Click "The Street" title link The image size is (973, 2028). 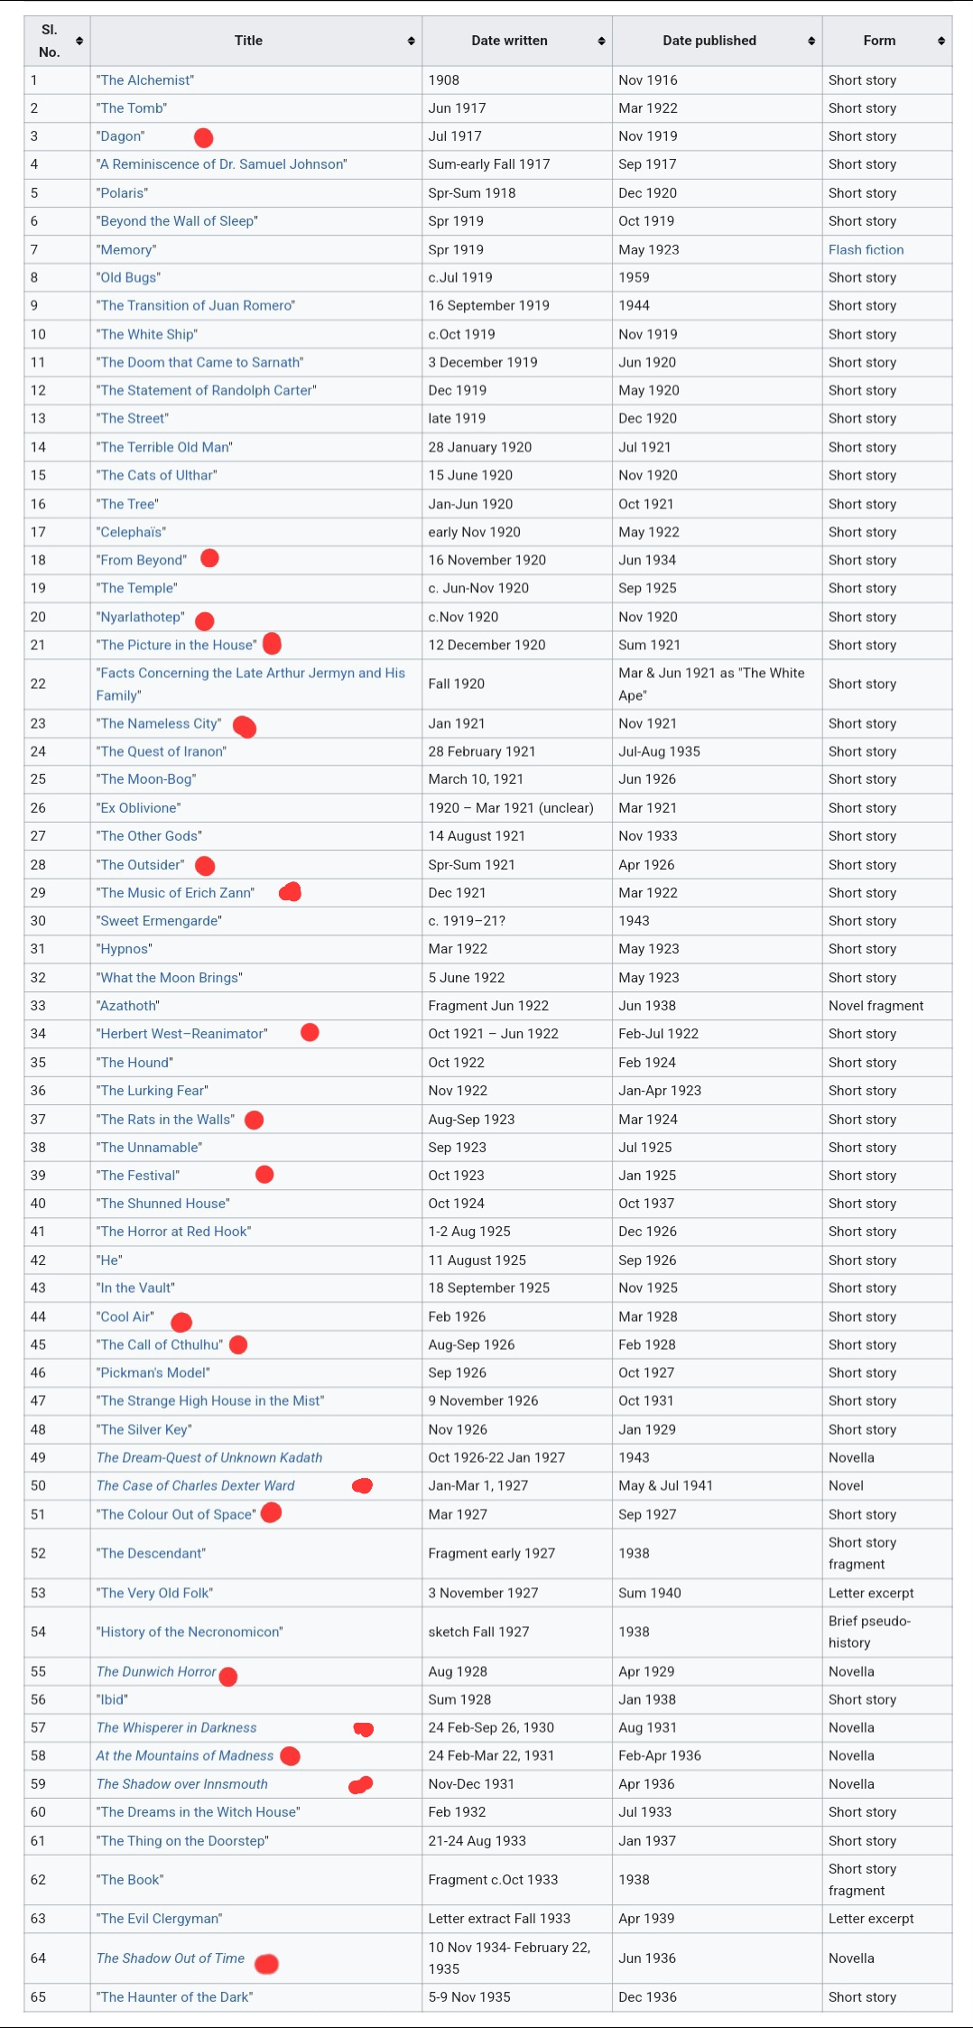tap(133, 419)
